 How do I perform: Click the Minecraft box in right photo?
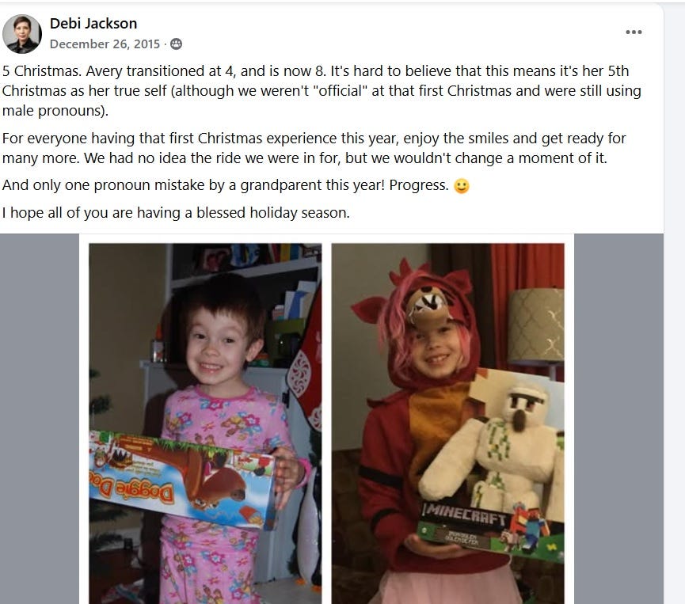[x=489, y=530]
